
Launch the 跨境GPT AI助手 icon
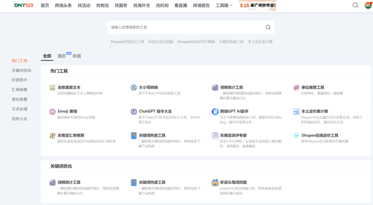coord(215,111)
